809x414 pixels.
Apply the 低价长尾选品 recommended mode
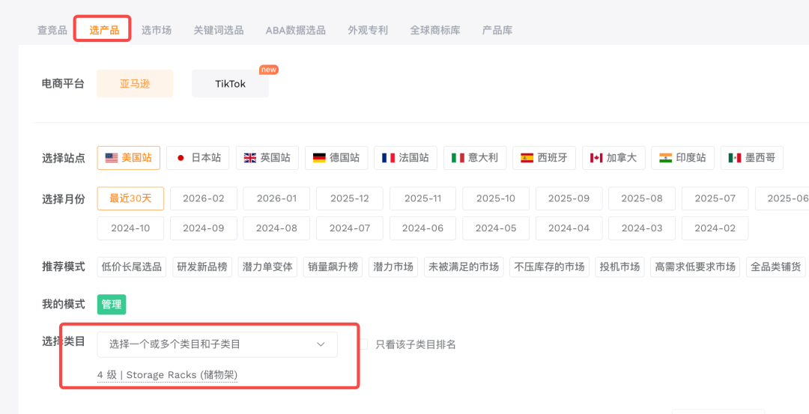click(x=132, y=267)
